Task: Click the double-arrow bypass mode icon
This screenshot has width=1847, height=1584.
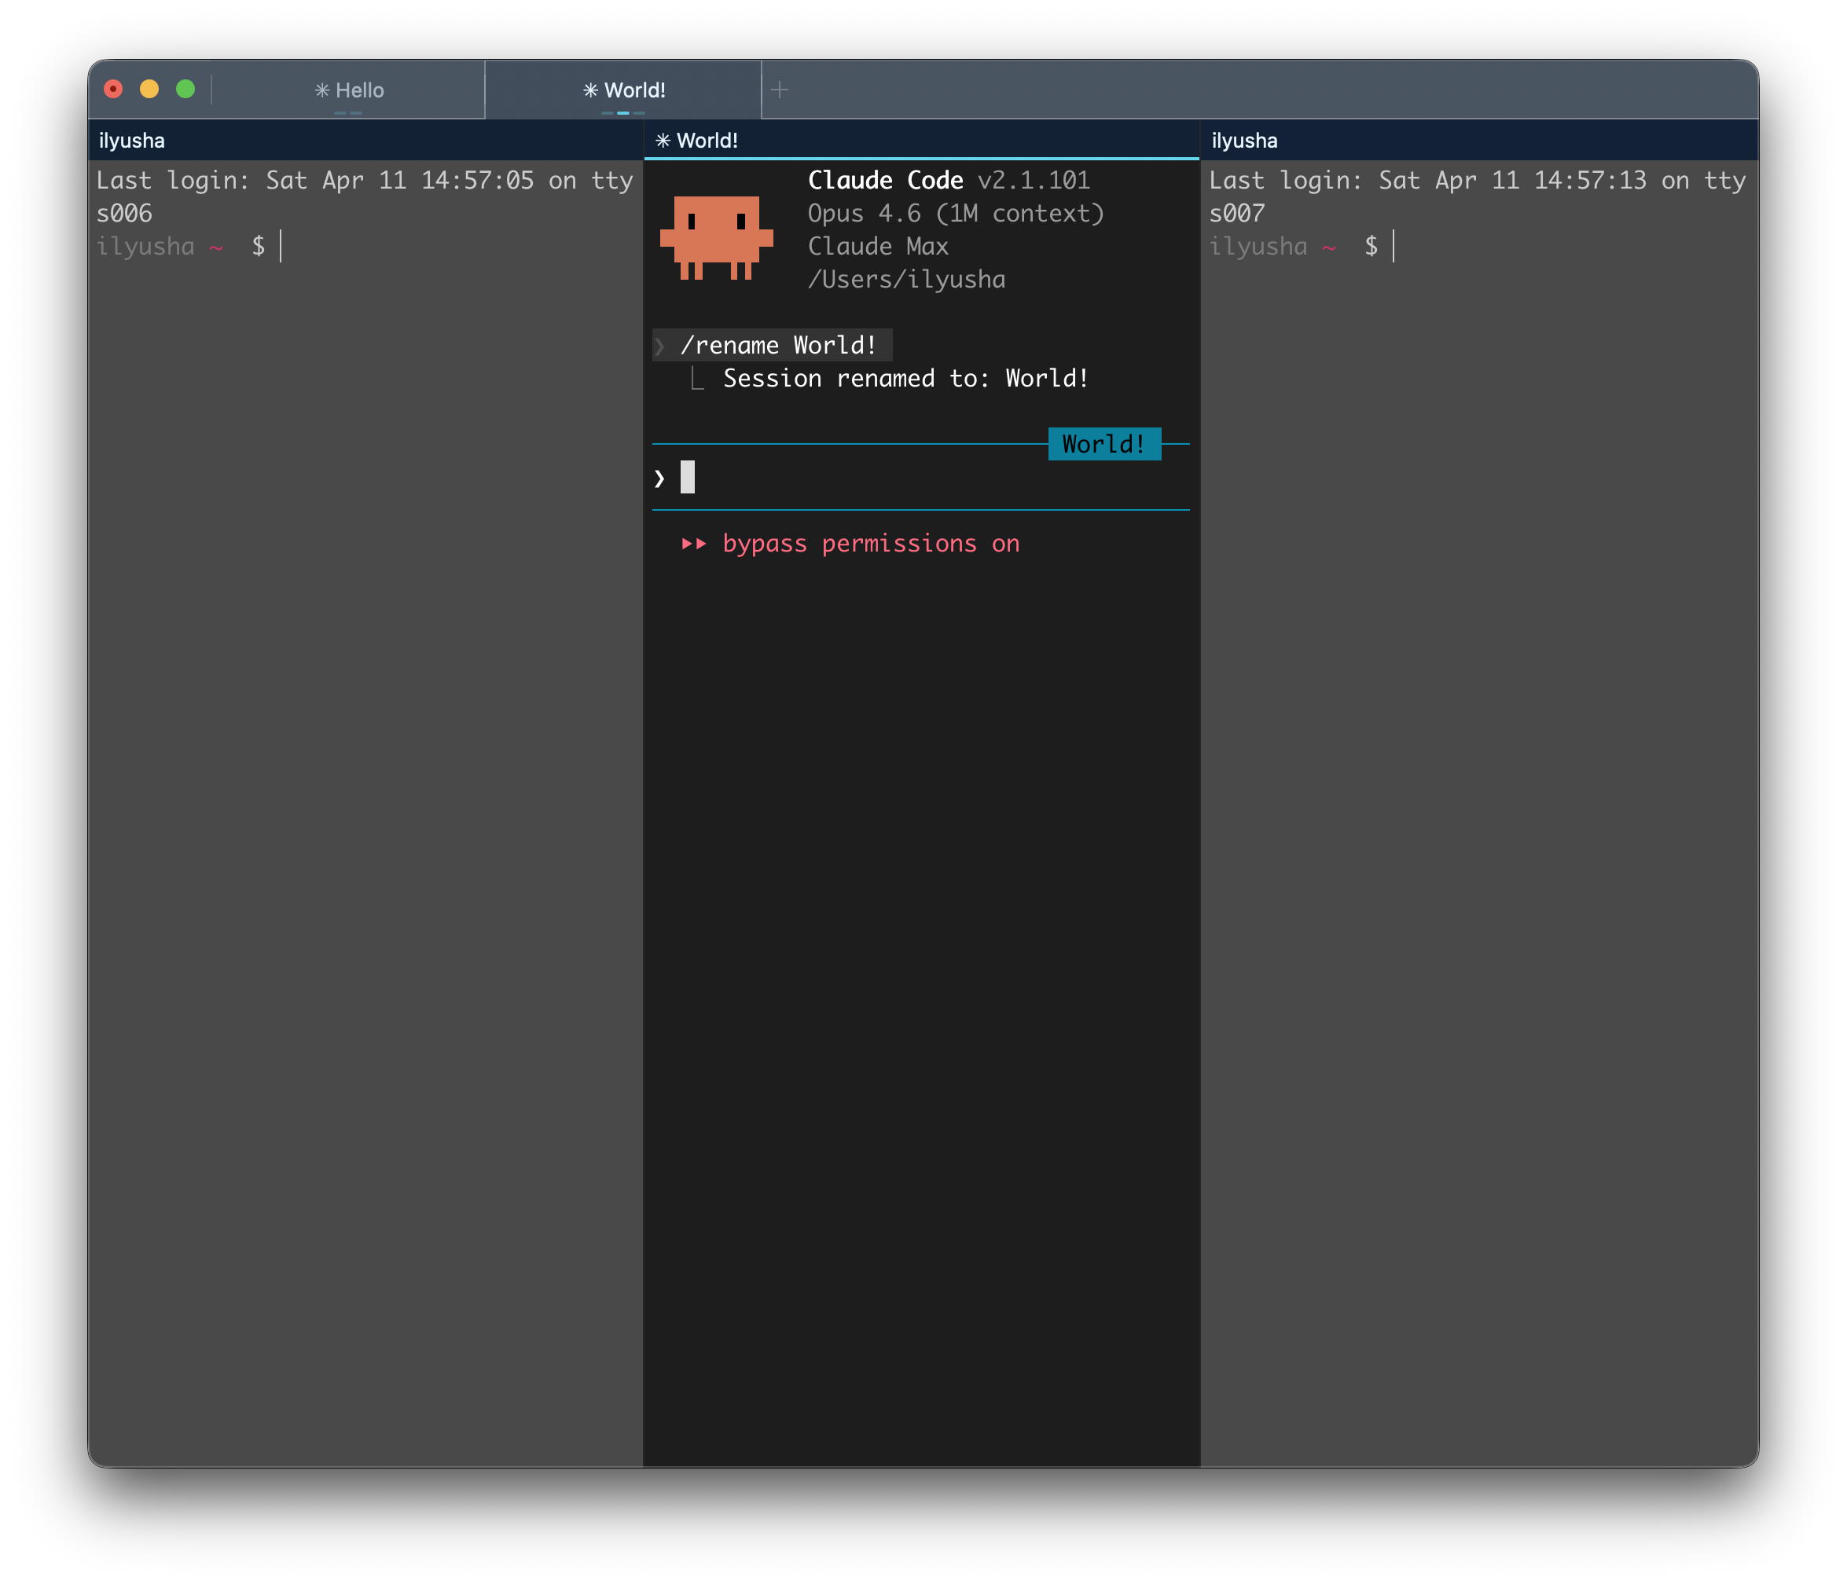Action: coord(693,544)
